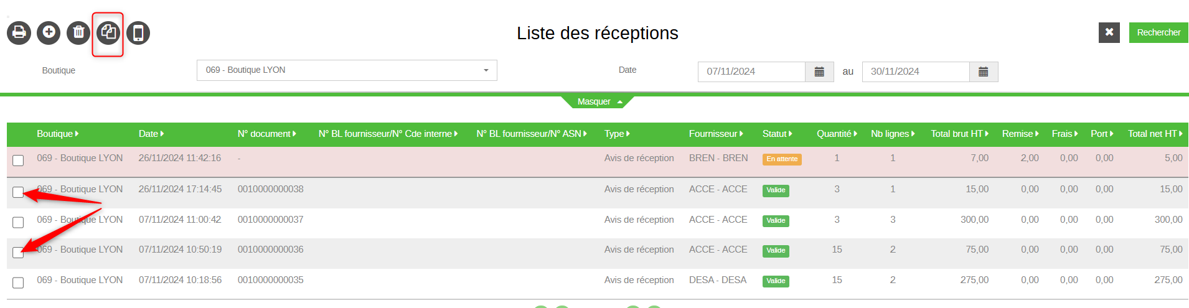The image size is (1189, 308).
Task: Click the duplicate documents icon
Action: coord(108,32)
